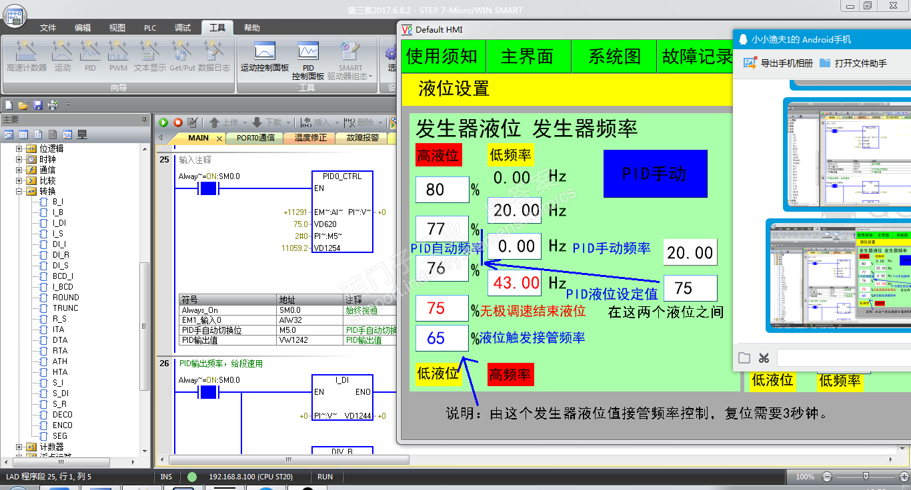Open the Get/Put wizard icon

(182, 56)
